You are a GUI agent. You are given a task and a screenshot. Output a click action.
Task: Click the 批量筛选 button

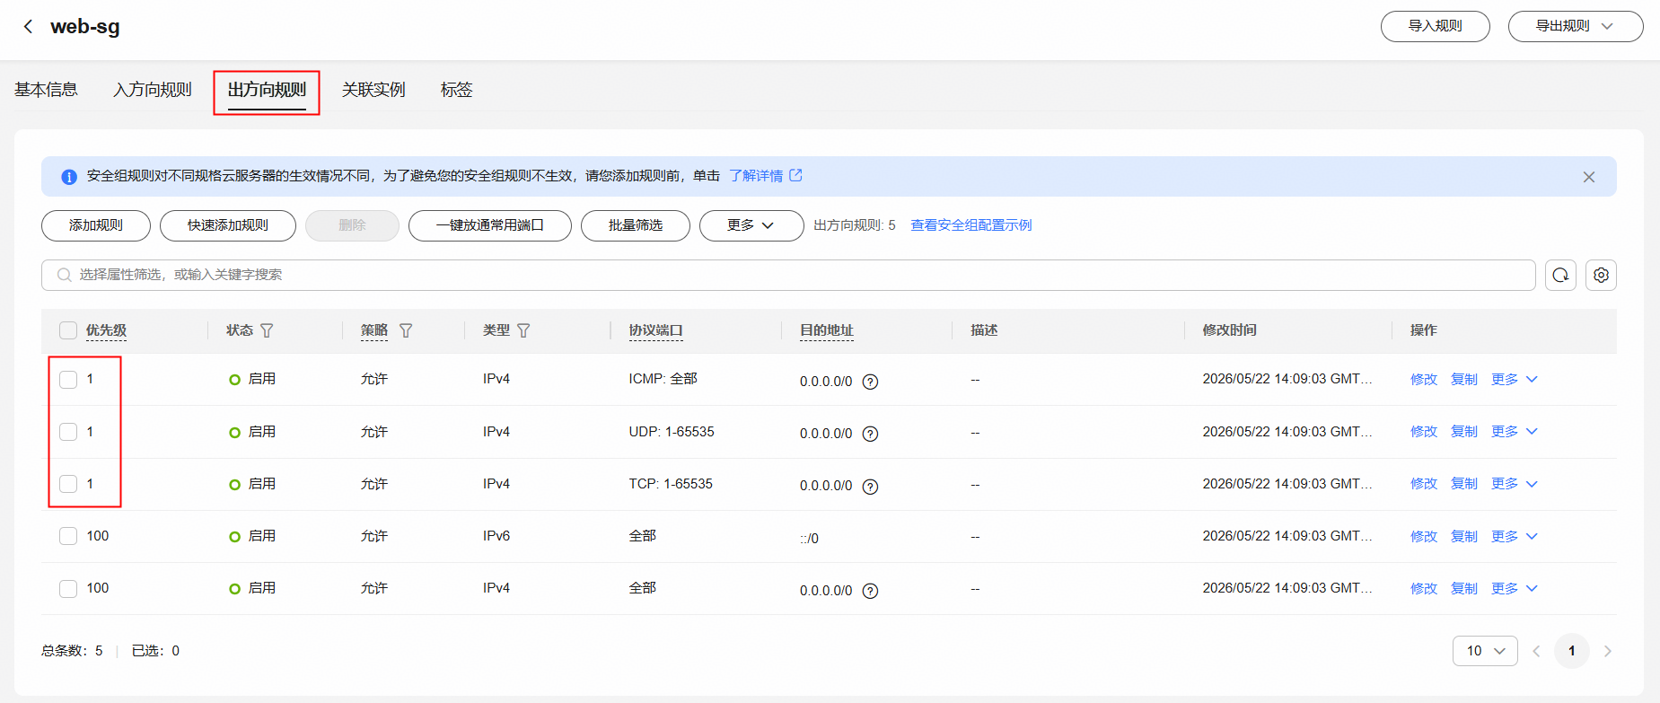pos(636,225)
